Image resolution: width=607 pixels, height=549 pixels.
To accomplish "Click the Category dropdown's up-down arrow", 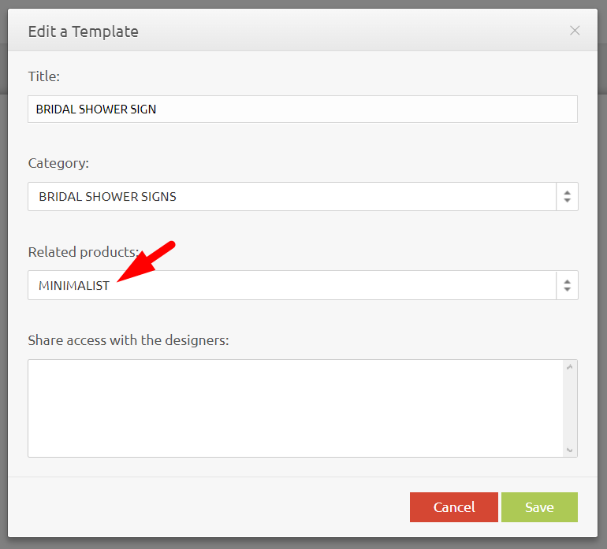I will 567,197.
